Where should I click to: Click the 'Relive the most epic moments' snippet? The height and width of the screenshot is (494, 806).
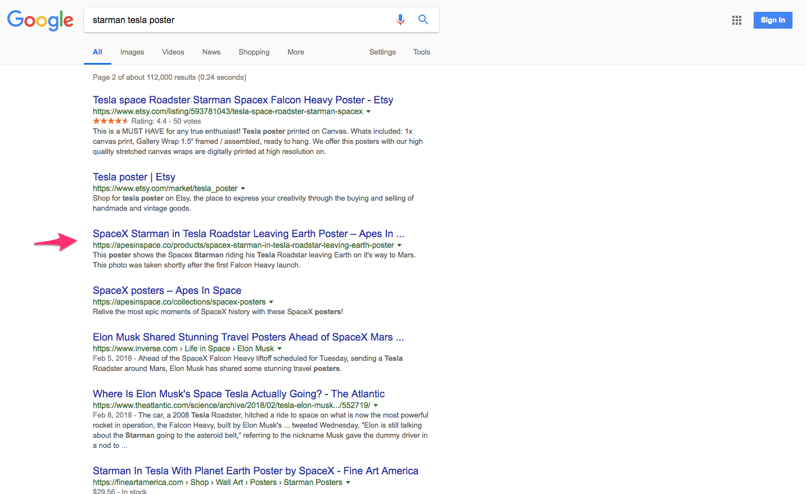pos(218,311)
